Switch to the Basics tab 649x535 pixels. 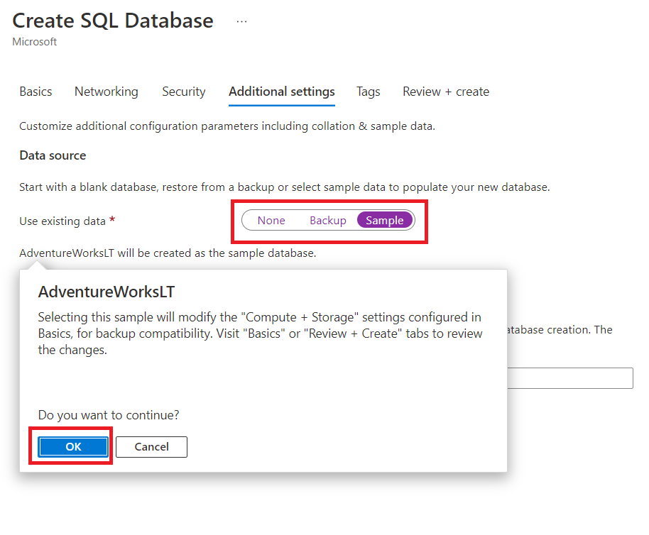coord(36,92)
